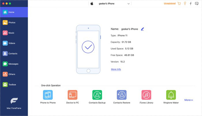
Task: Open iTunes Library tool
Action: (x=146, y=97)
